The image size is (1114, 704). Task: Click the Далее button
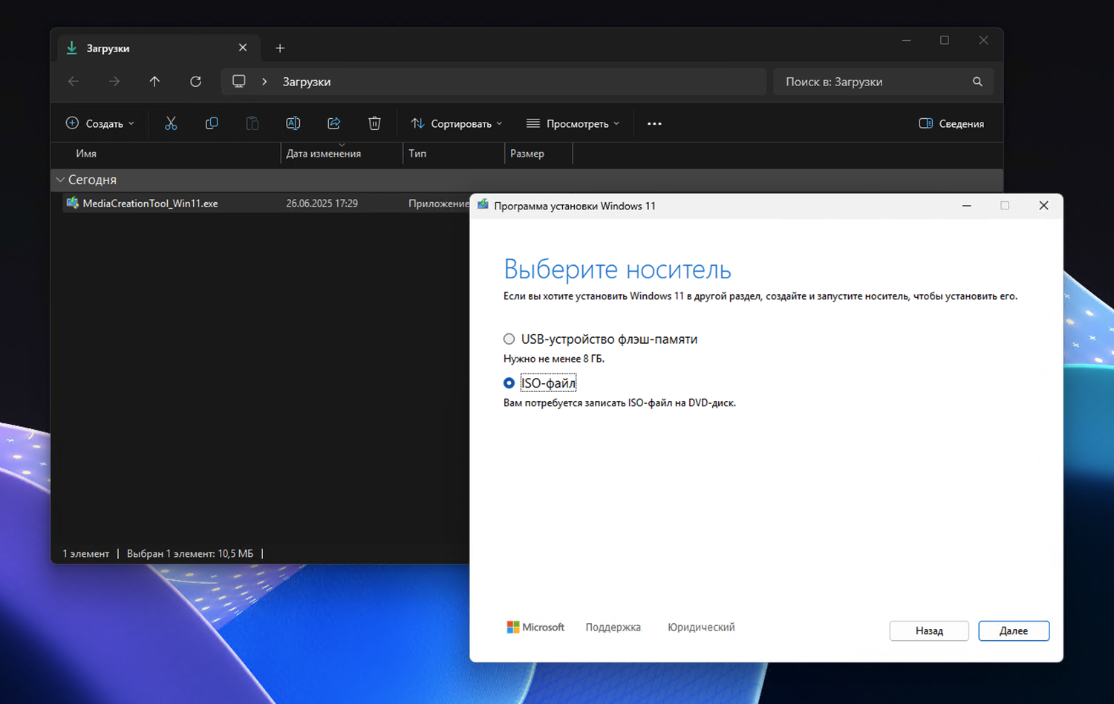tap(1014, 630)
